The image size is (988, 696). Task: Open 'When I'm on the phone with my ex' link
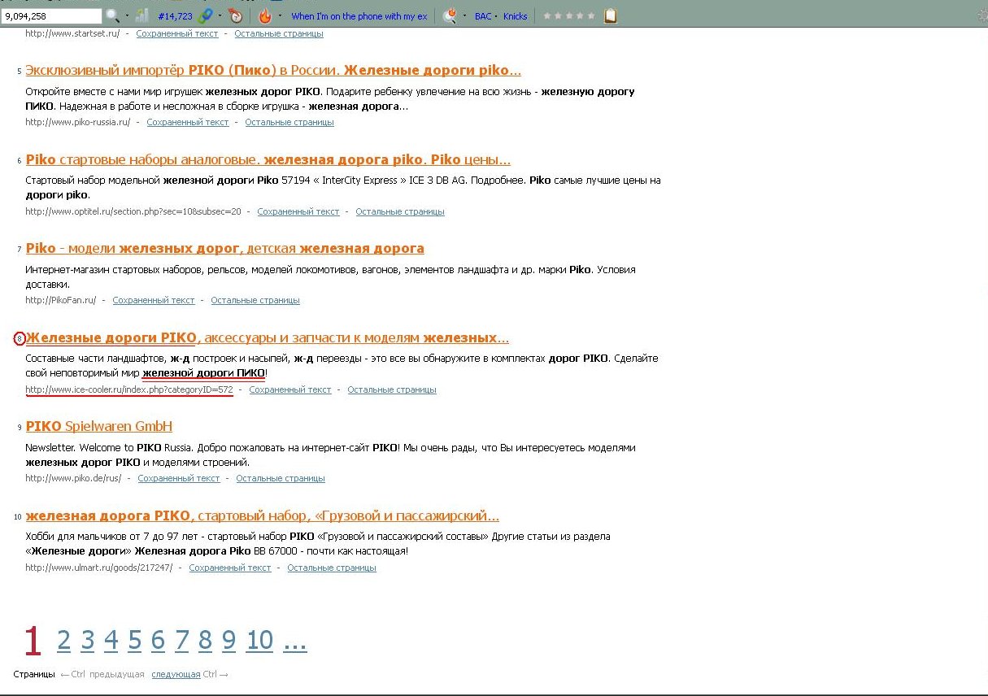[359, 16]
